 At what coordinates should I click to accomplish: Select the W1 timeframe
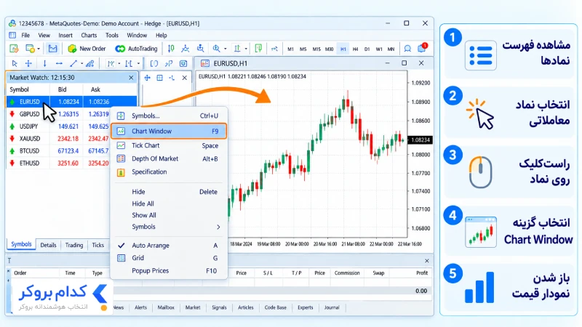pyautogui.click(x=378, y=49)
